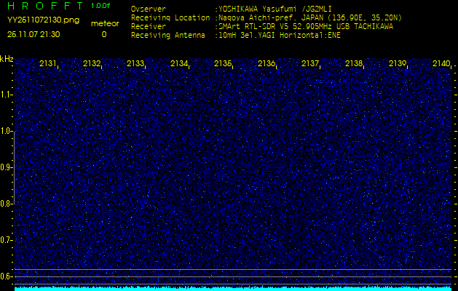Image resolution: width=458 pixels, height=291 pixels.
Task: Click the meteor count label
Action: (104, 23)
